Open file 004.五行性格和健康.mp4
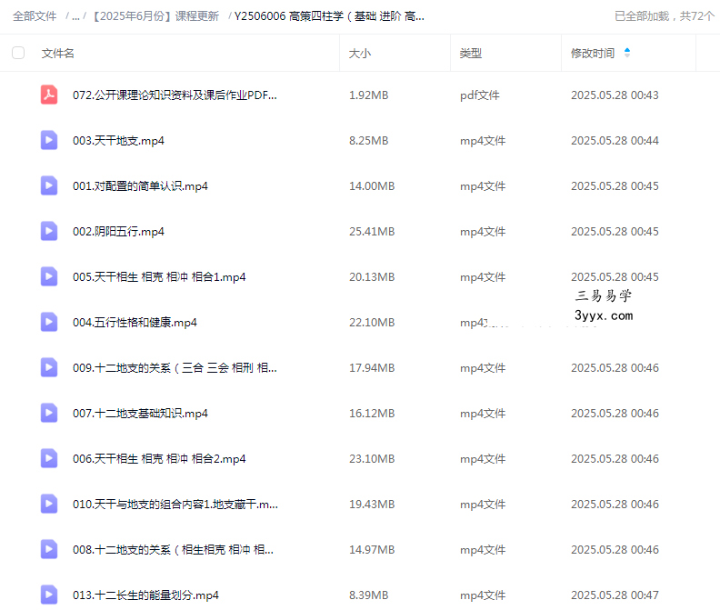Screen dimensions: 720x610 135,323
